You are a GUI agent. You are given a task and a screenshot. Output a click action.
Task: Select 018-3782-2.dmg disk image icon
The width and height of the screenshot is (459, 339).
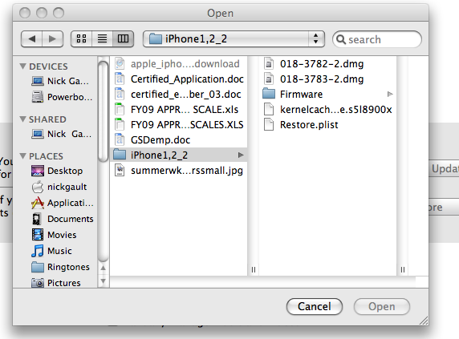pos(269,63)
